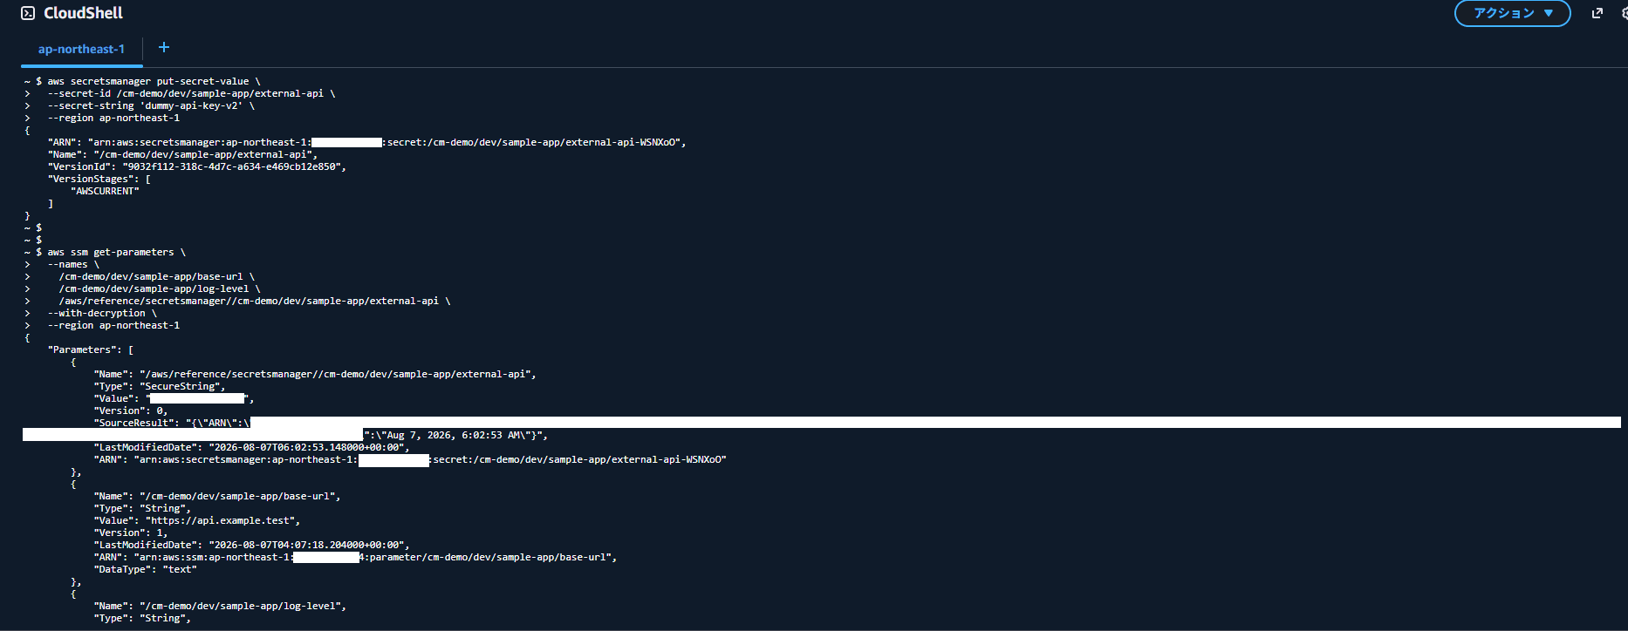
Task: Click the "DataType": "text" line
Action: click(145, 569)
